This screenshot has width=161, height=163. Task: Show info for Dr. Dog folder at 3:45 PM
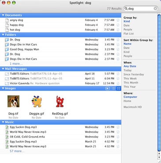[118, 40]
